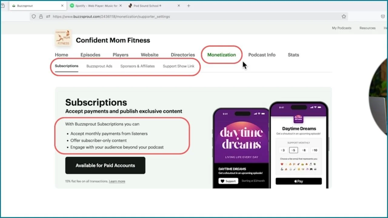The width and height of the screenshot is (388, 218).
Task: Open the Website tab
Action: click(x=149, y=55)
